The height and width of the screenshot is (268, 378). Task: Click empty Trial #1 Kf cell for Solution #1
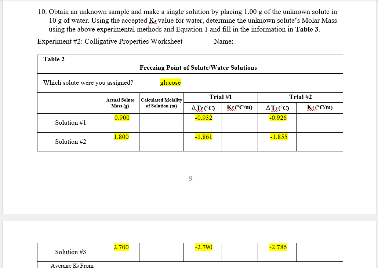point(240,123)
